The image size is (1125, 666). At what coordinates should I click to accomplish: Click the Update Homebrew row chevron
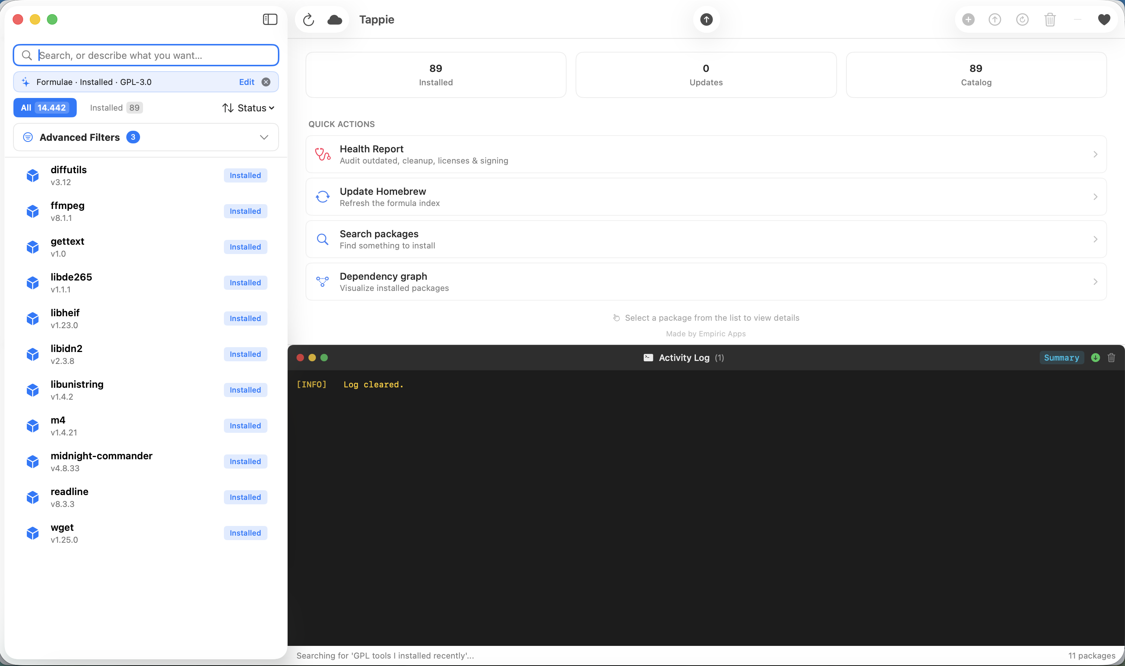click(1095, 197)
